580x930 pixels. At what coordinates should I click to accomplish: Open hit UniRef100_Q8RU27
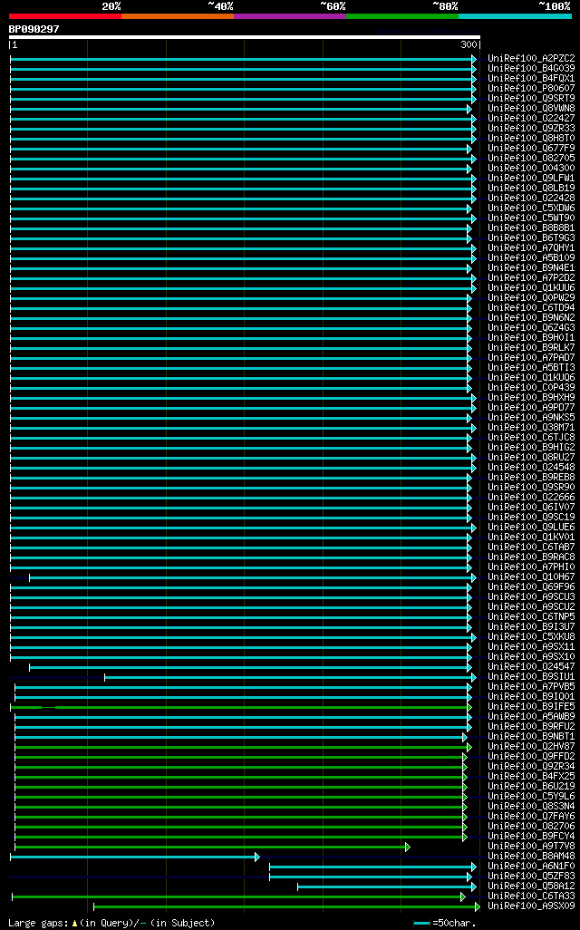tap(531, 457)
